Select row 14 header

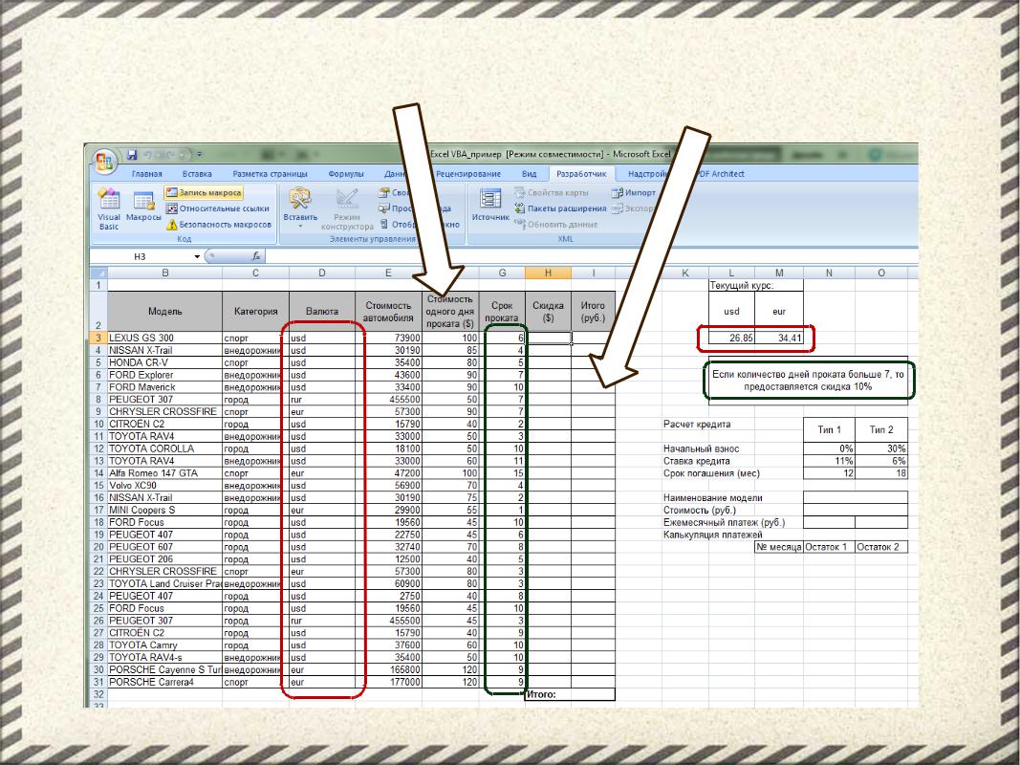point(98,473)
